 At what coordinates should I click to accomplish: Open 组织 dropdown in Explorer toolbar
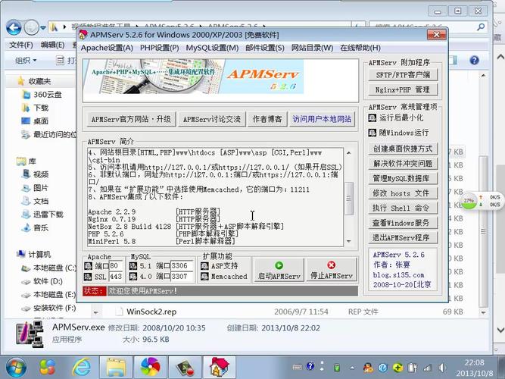click(26, 61)
